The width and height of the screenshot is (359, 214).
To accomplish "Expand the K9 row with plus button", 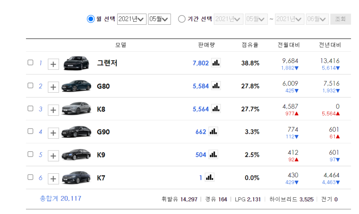I will pyautogui.click(x=53, y=156).
